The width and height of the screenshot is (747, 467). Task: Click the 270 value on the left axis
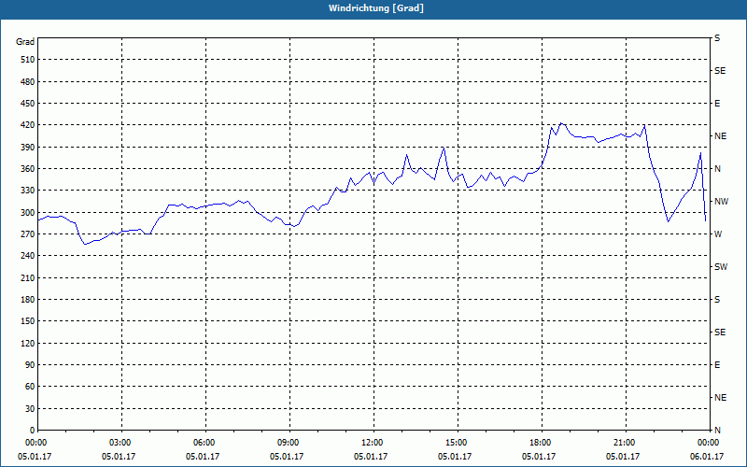[x=27, y=234]
